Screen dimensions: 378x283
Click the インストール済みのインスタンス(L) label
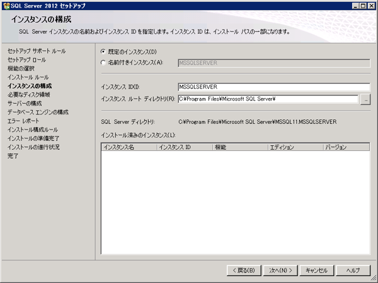tap(138, 135)
